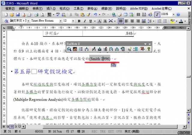Image resolution: width=192 pixels, height=135 pixels.
Task: Open Print Preview magnifier icon
Action: pos(42,15)
